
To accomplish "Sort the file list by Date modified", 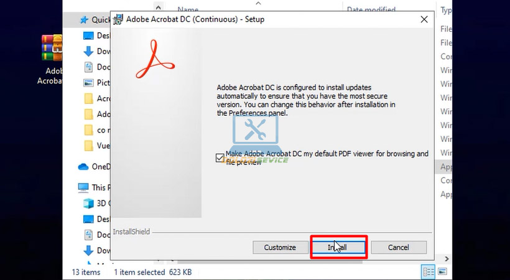I will (371, 10).
